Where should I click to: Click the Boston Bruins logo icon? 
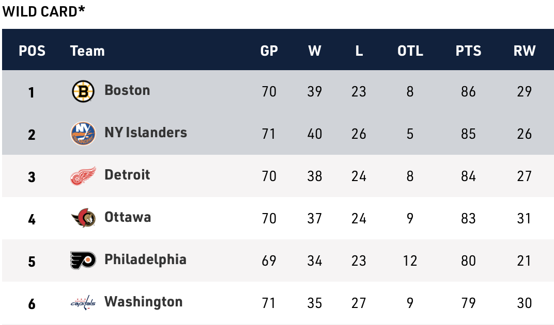pos(83,91)
